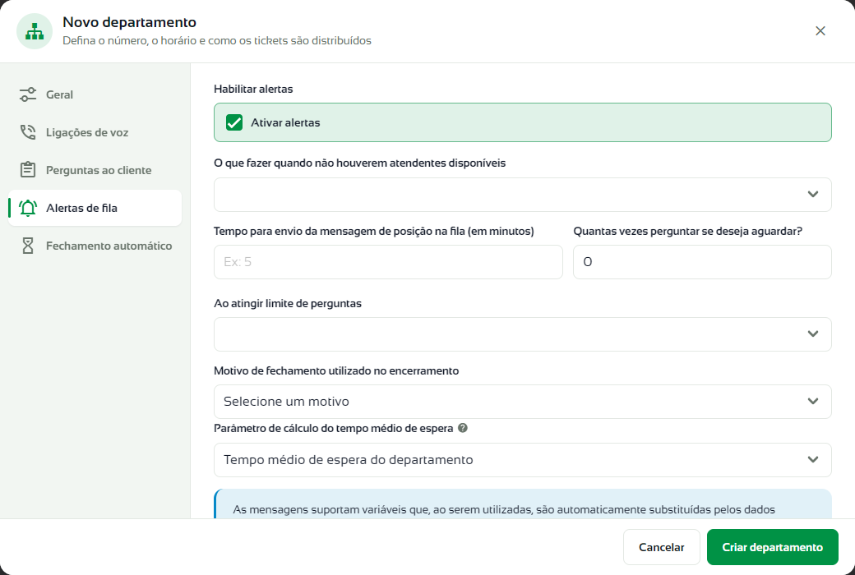Click the Geral sliders icon
This screenshot has width=855, height=575.
pyautogui.click(x=28, y=94)
